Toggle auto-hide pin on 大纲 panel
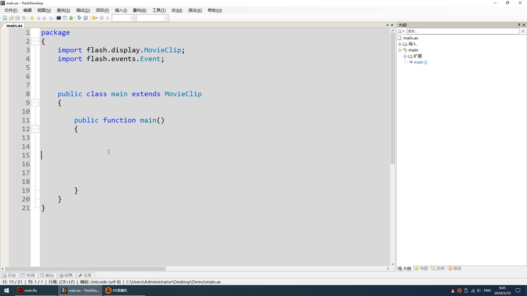This screenshot has height=296, width=527. point(519,25)
